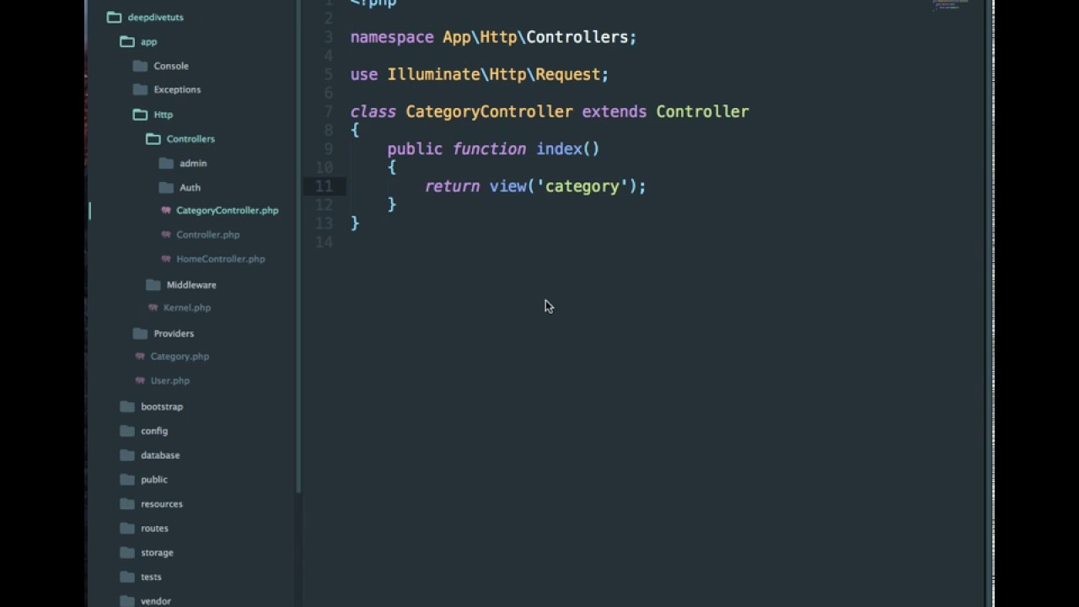1079x607 pixels.
Task: Open the routes folder
Action: [x=154, y=529]
